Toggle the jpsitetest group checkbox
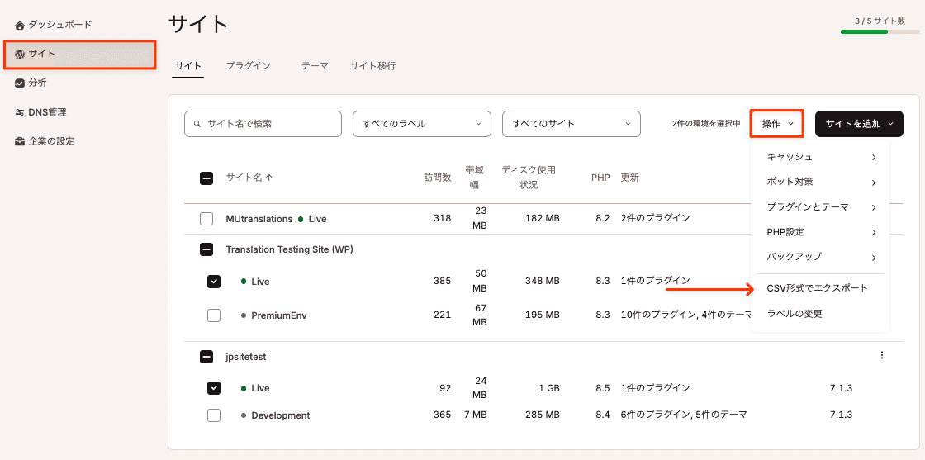This screenshot has height=460, width=925. (x=206, y=356)
